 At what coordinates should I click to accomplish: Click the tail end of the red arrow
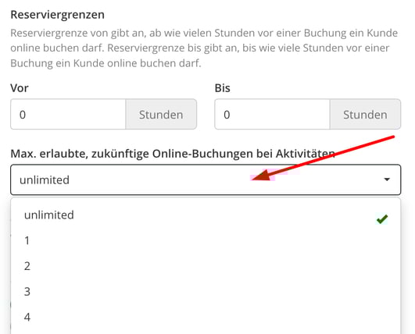[394, 137]
